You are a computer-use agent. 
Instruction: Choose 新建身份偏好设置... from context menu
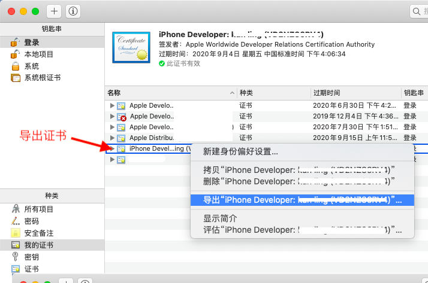point(302,151)
